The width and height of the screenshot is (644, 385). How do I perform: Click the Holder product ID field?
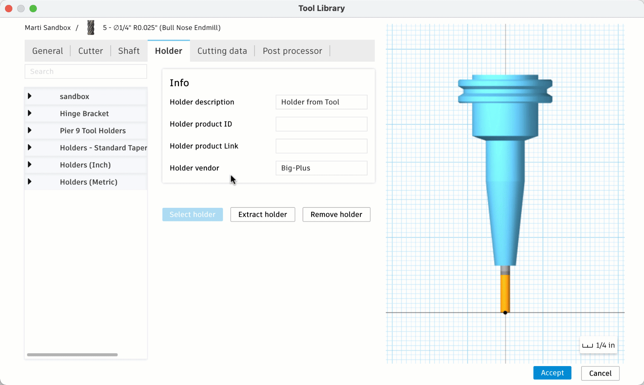pos(321,124)
